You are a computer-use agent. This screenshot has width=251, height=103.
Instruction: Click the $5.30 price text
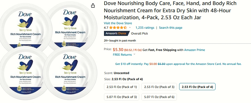pos(118,50)
